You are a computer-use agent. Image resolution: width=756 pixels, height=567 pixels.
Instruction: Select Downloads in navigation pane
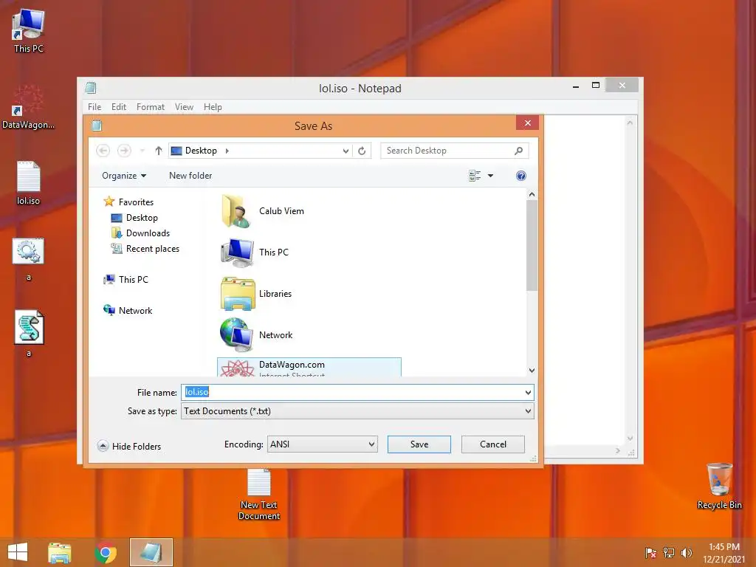[x=141, y=233]
